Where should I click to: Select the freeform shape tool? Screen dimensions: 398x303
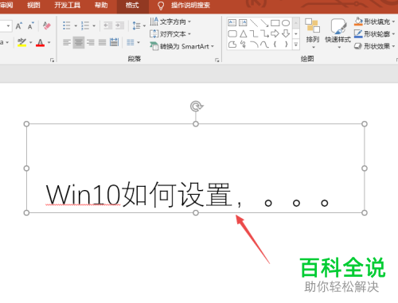(x=232, y=45)
